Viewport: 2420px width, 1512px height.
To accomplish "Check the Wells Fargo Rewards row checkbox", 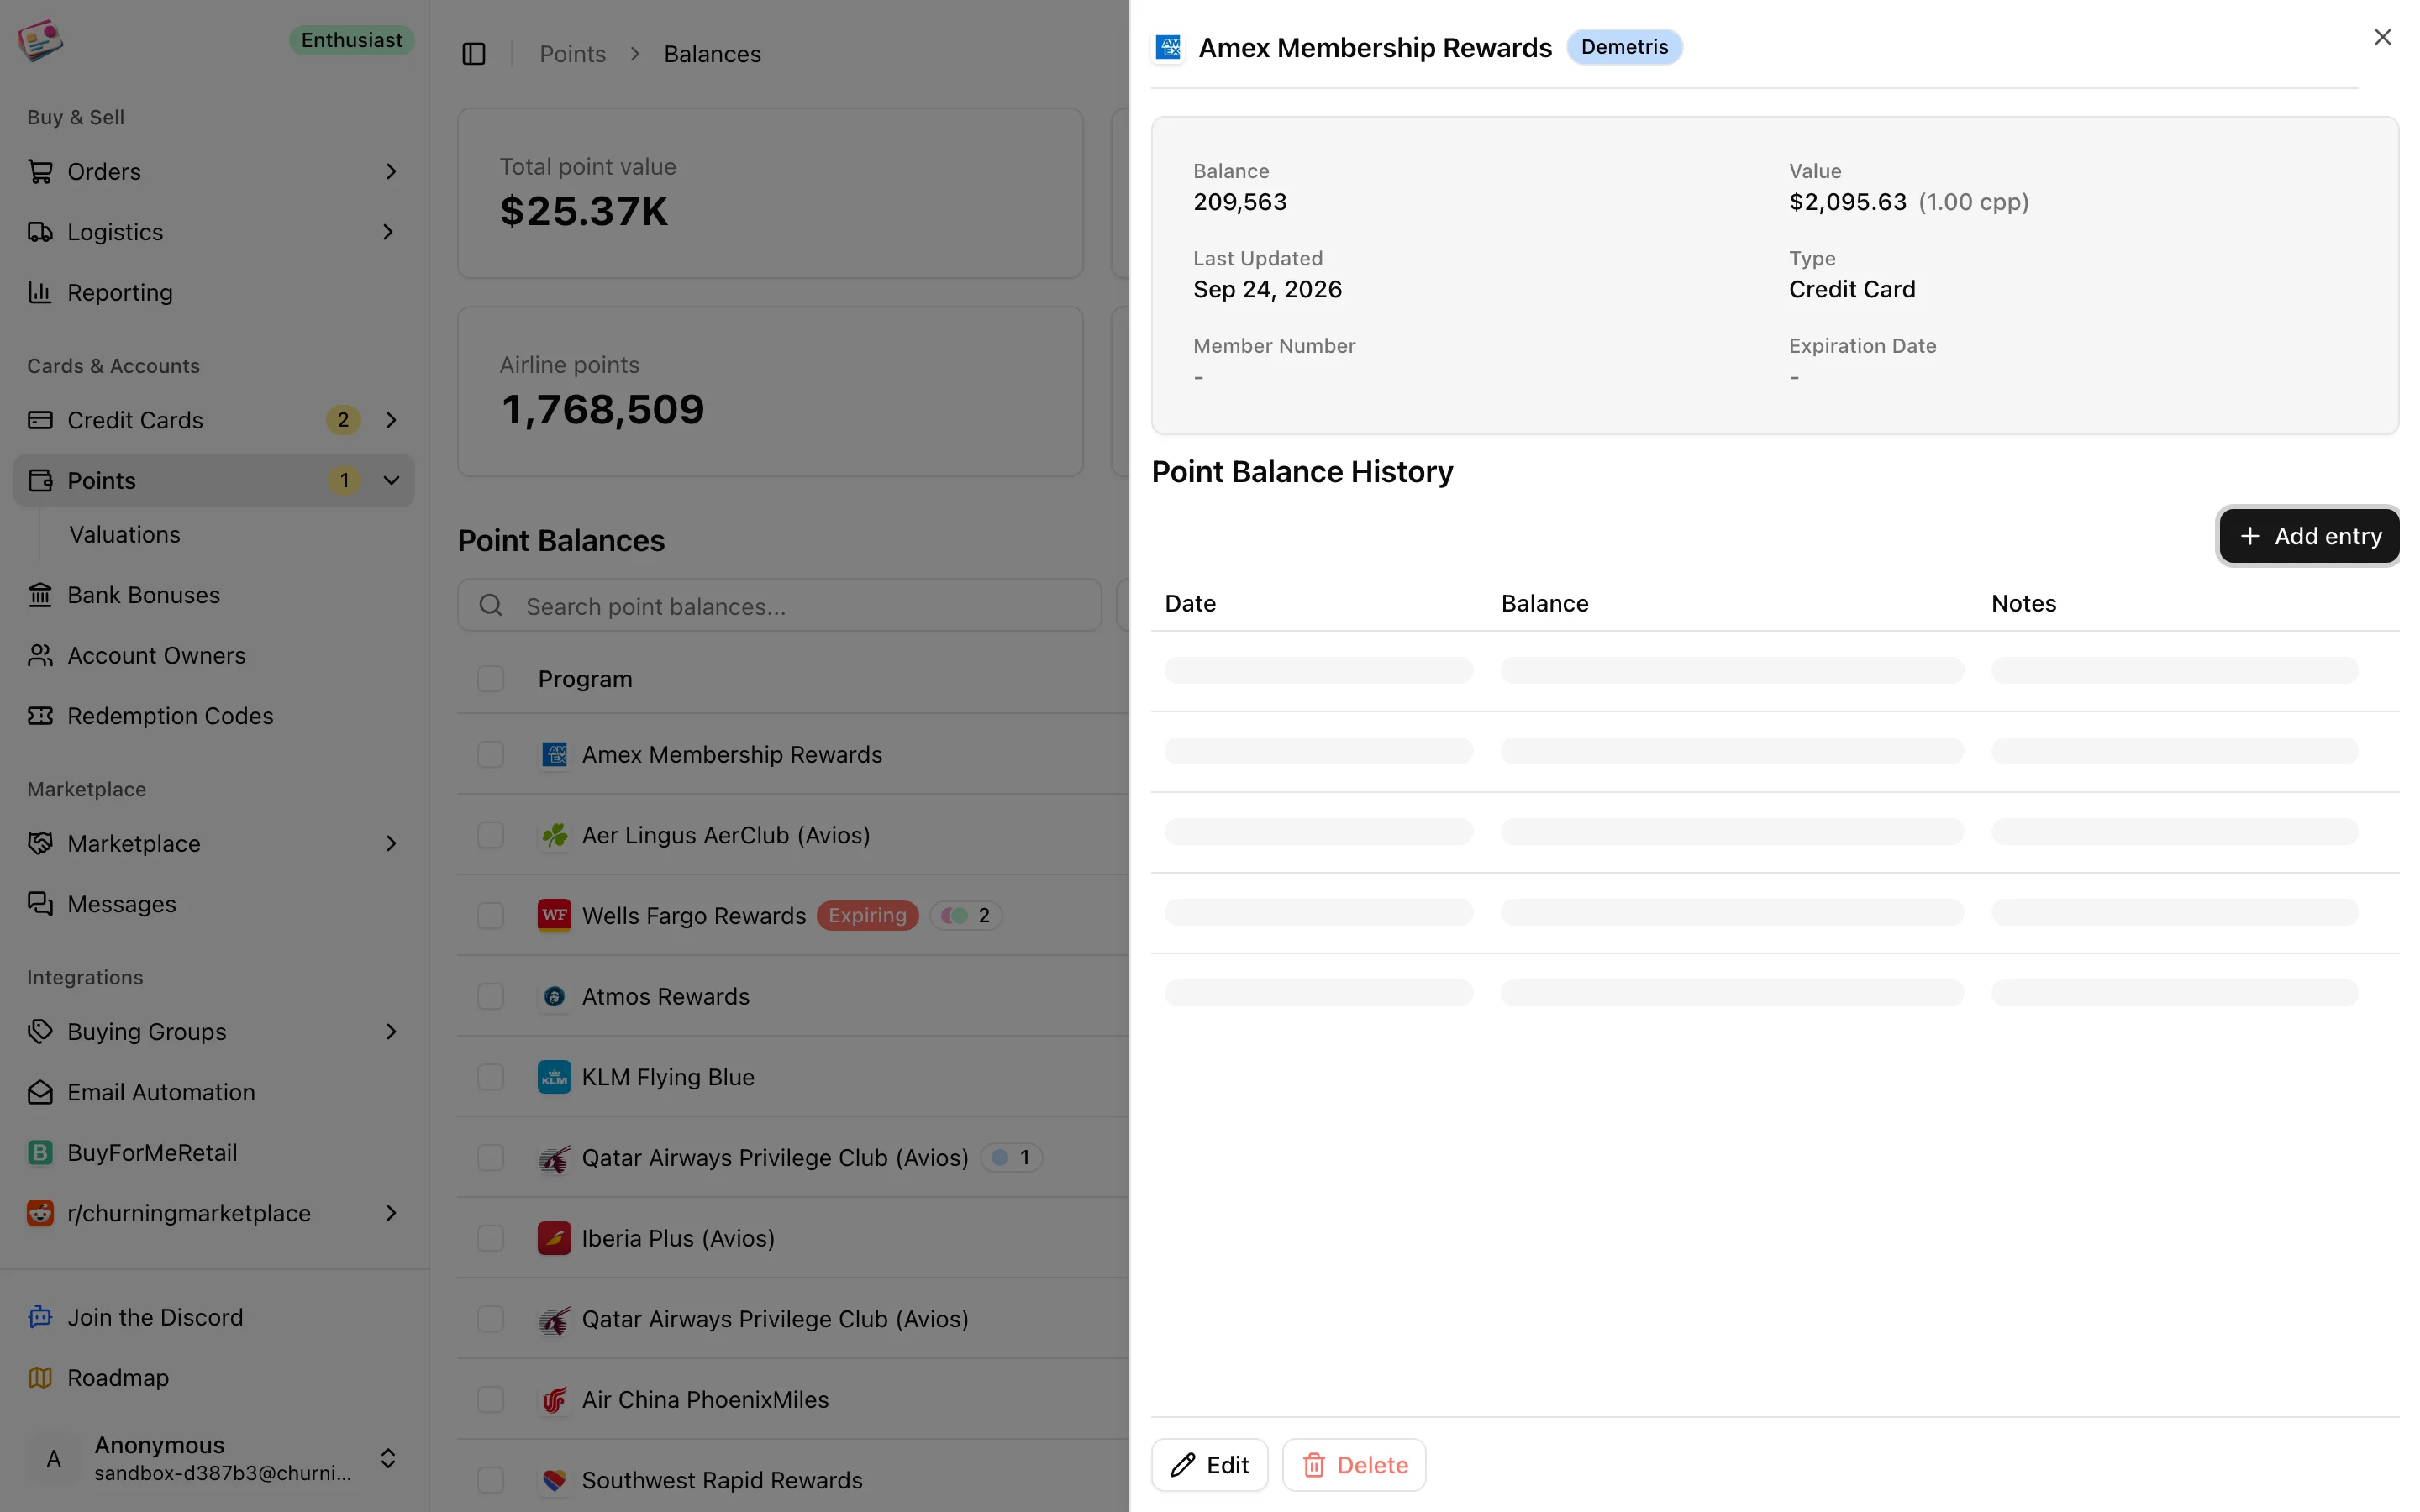I will pyautogui.click(x=490, y=915).
